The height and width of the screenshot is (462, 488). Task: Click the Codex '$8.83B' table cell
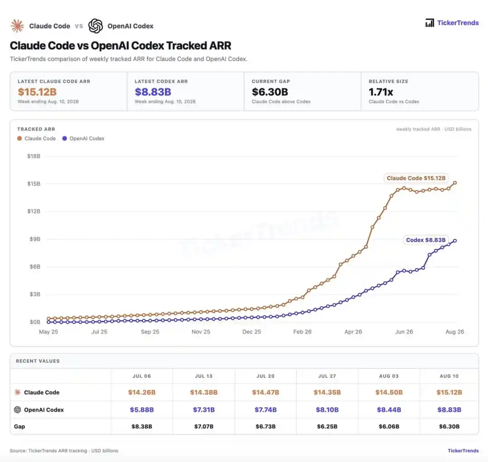coord(449,410)
